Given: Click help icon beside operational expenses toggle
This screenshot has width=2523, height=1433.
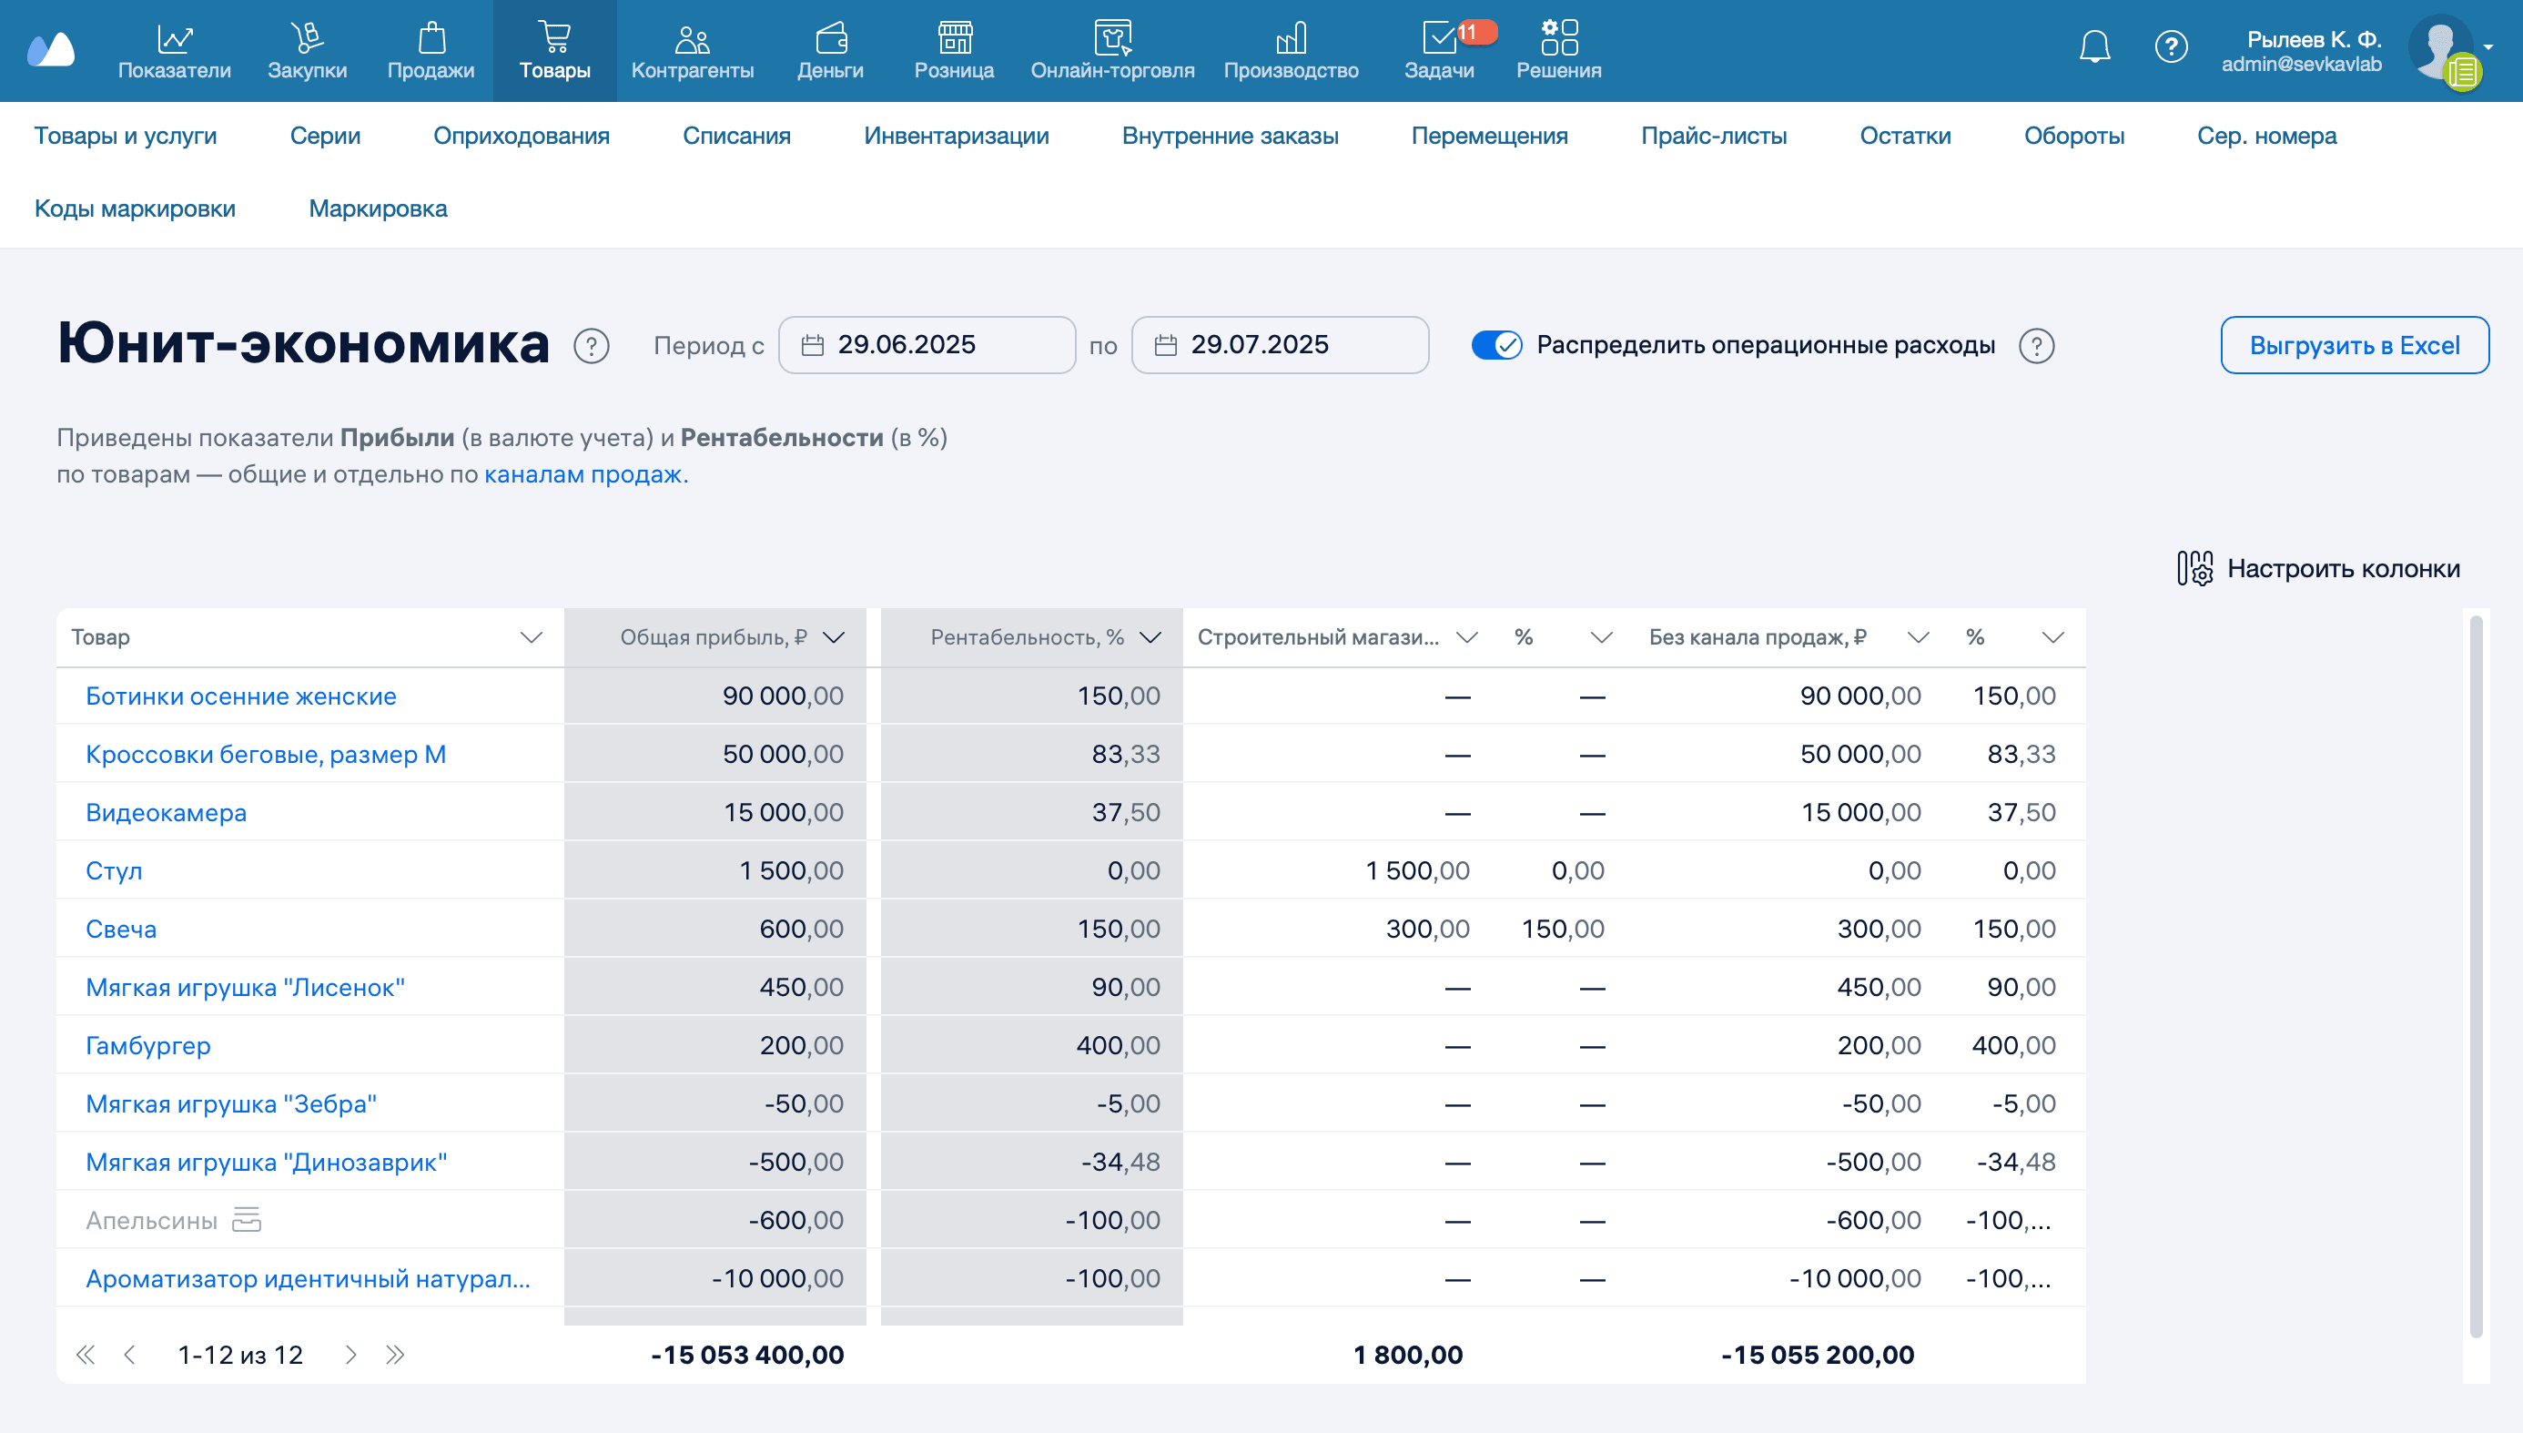Looking at the screenshot, I should pyautogui.click(x=2036, y=345).
